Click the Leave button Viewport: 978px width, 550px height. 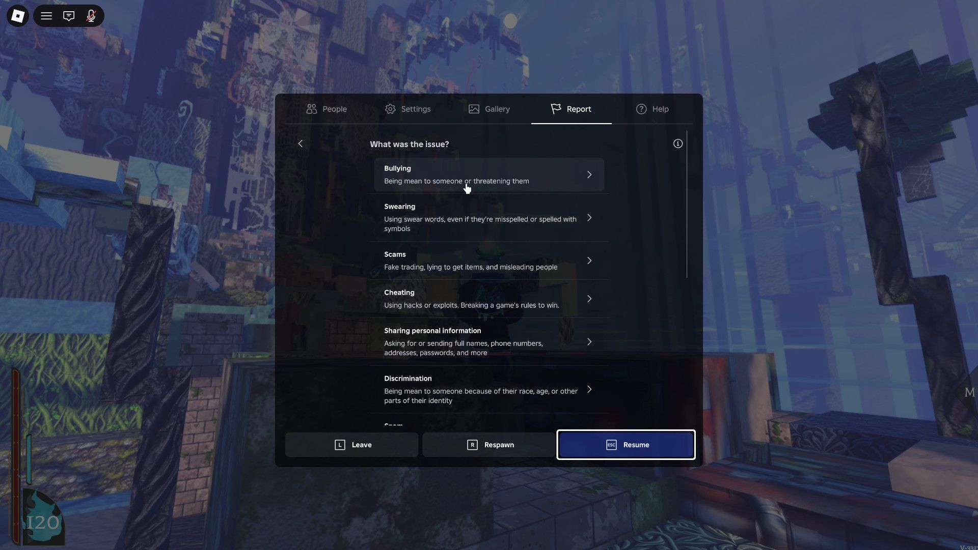[352, 445]
